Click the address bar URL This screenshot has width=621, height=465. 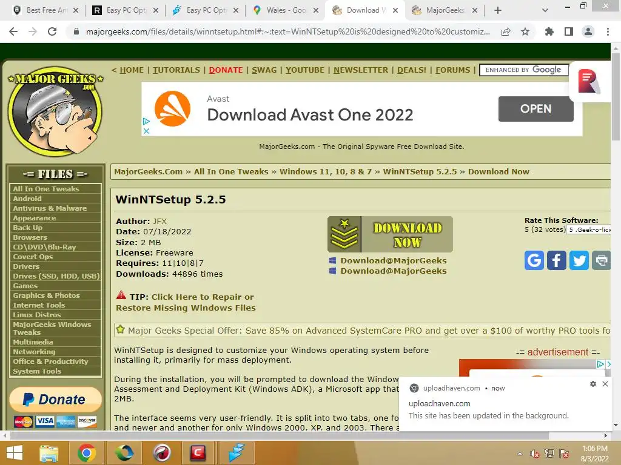pos(288,31)
